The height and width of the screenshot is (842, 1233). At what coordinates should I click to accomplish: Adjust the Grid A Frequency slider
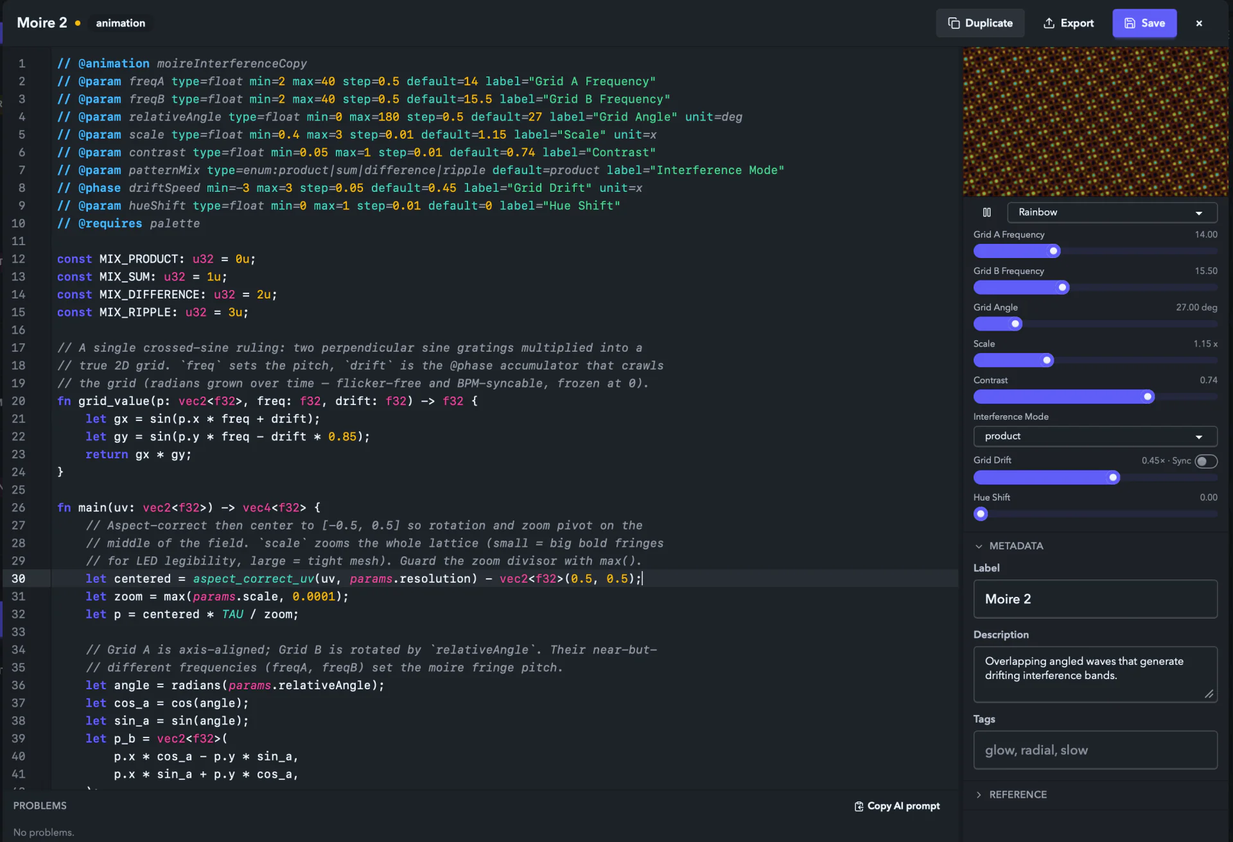coord(1095,251)
